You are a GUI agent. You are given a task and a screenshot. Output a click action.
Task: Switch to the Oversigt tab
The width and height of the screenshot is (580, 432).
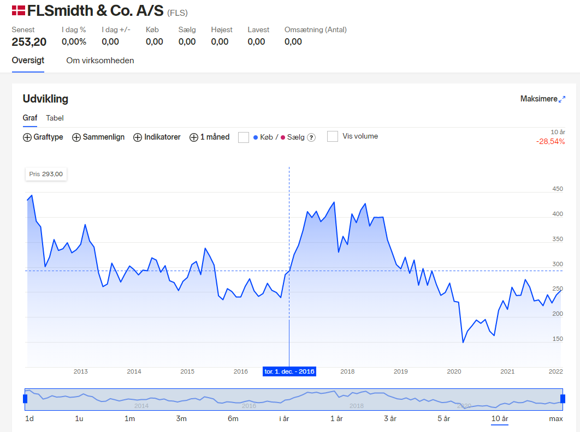click(x=28, y=60)
